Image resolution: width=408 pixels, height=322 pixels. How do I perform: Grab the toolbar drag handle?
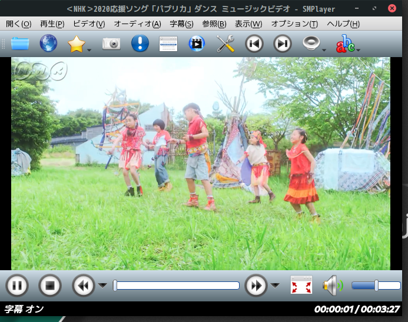point(3,44)
